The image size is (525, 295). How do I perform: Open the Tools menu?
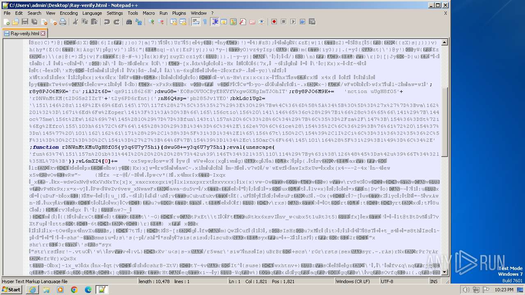click(133, 13)
